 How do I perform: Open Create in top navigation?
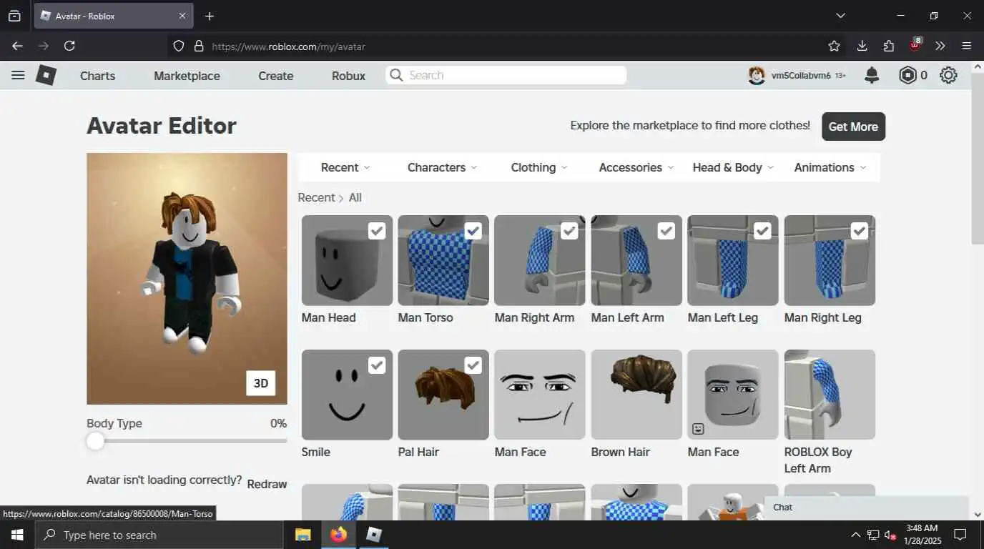(x=276, y=76)
